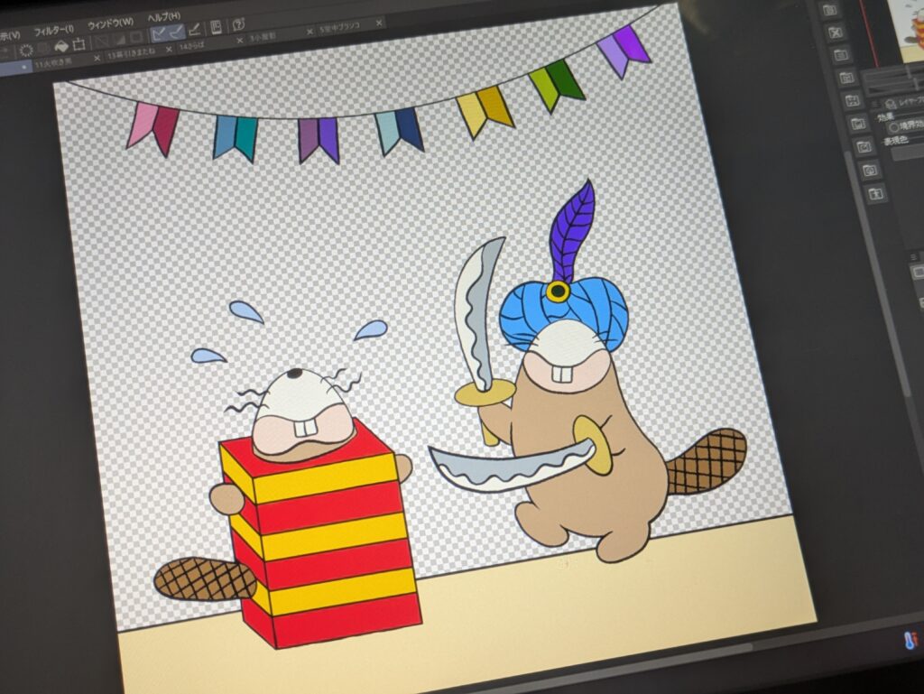Click the material folder icon marked with X
The image size is (924, 694).
coord(836,33)
